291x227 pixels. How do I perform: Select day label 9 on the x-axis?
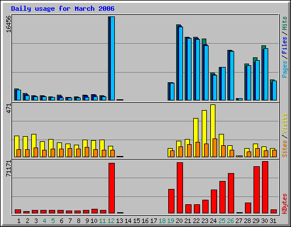(x=87, y=221)
